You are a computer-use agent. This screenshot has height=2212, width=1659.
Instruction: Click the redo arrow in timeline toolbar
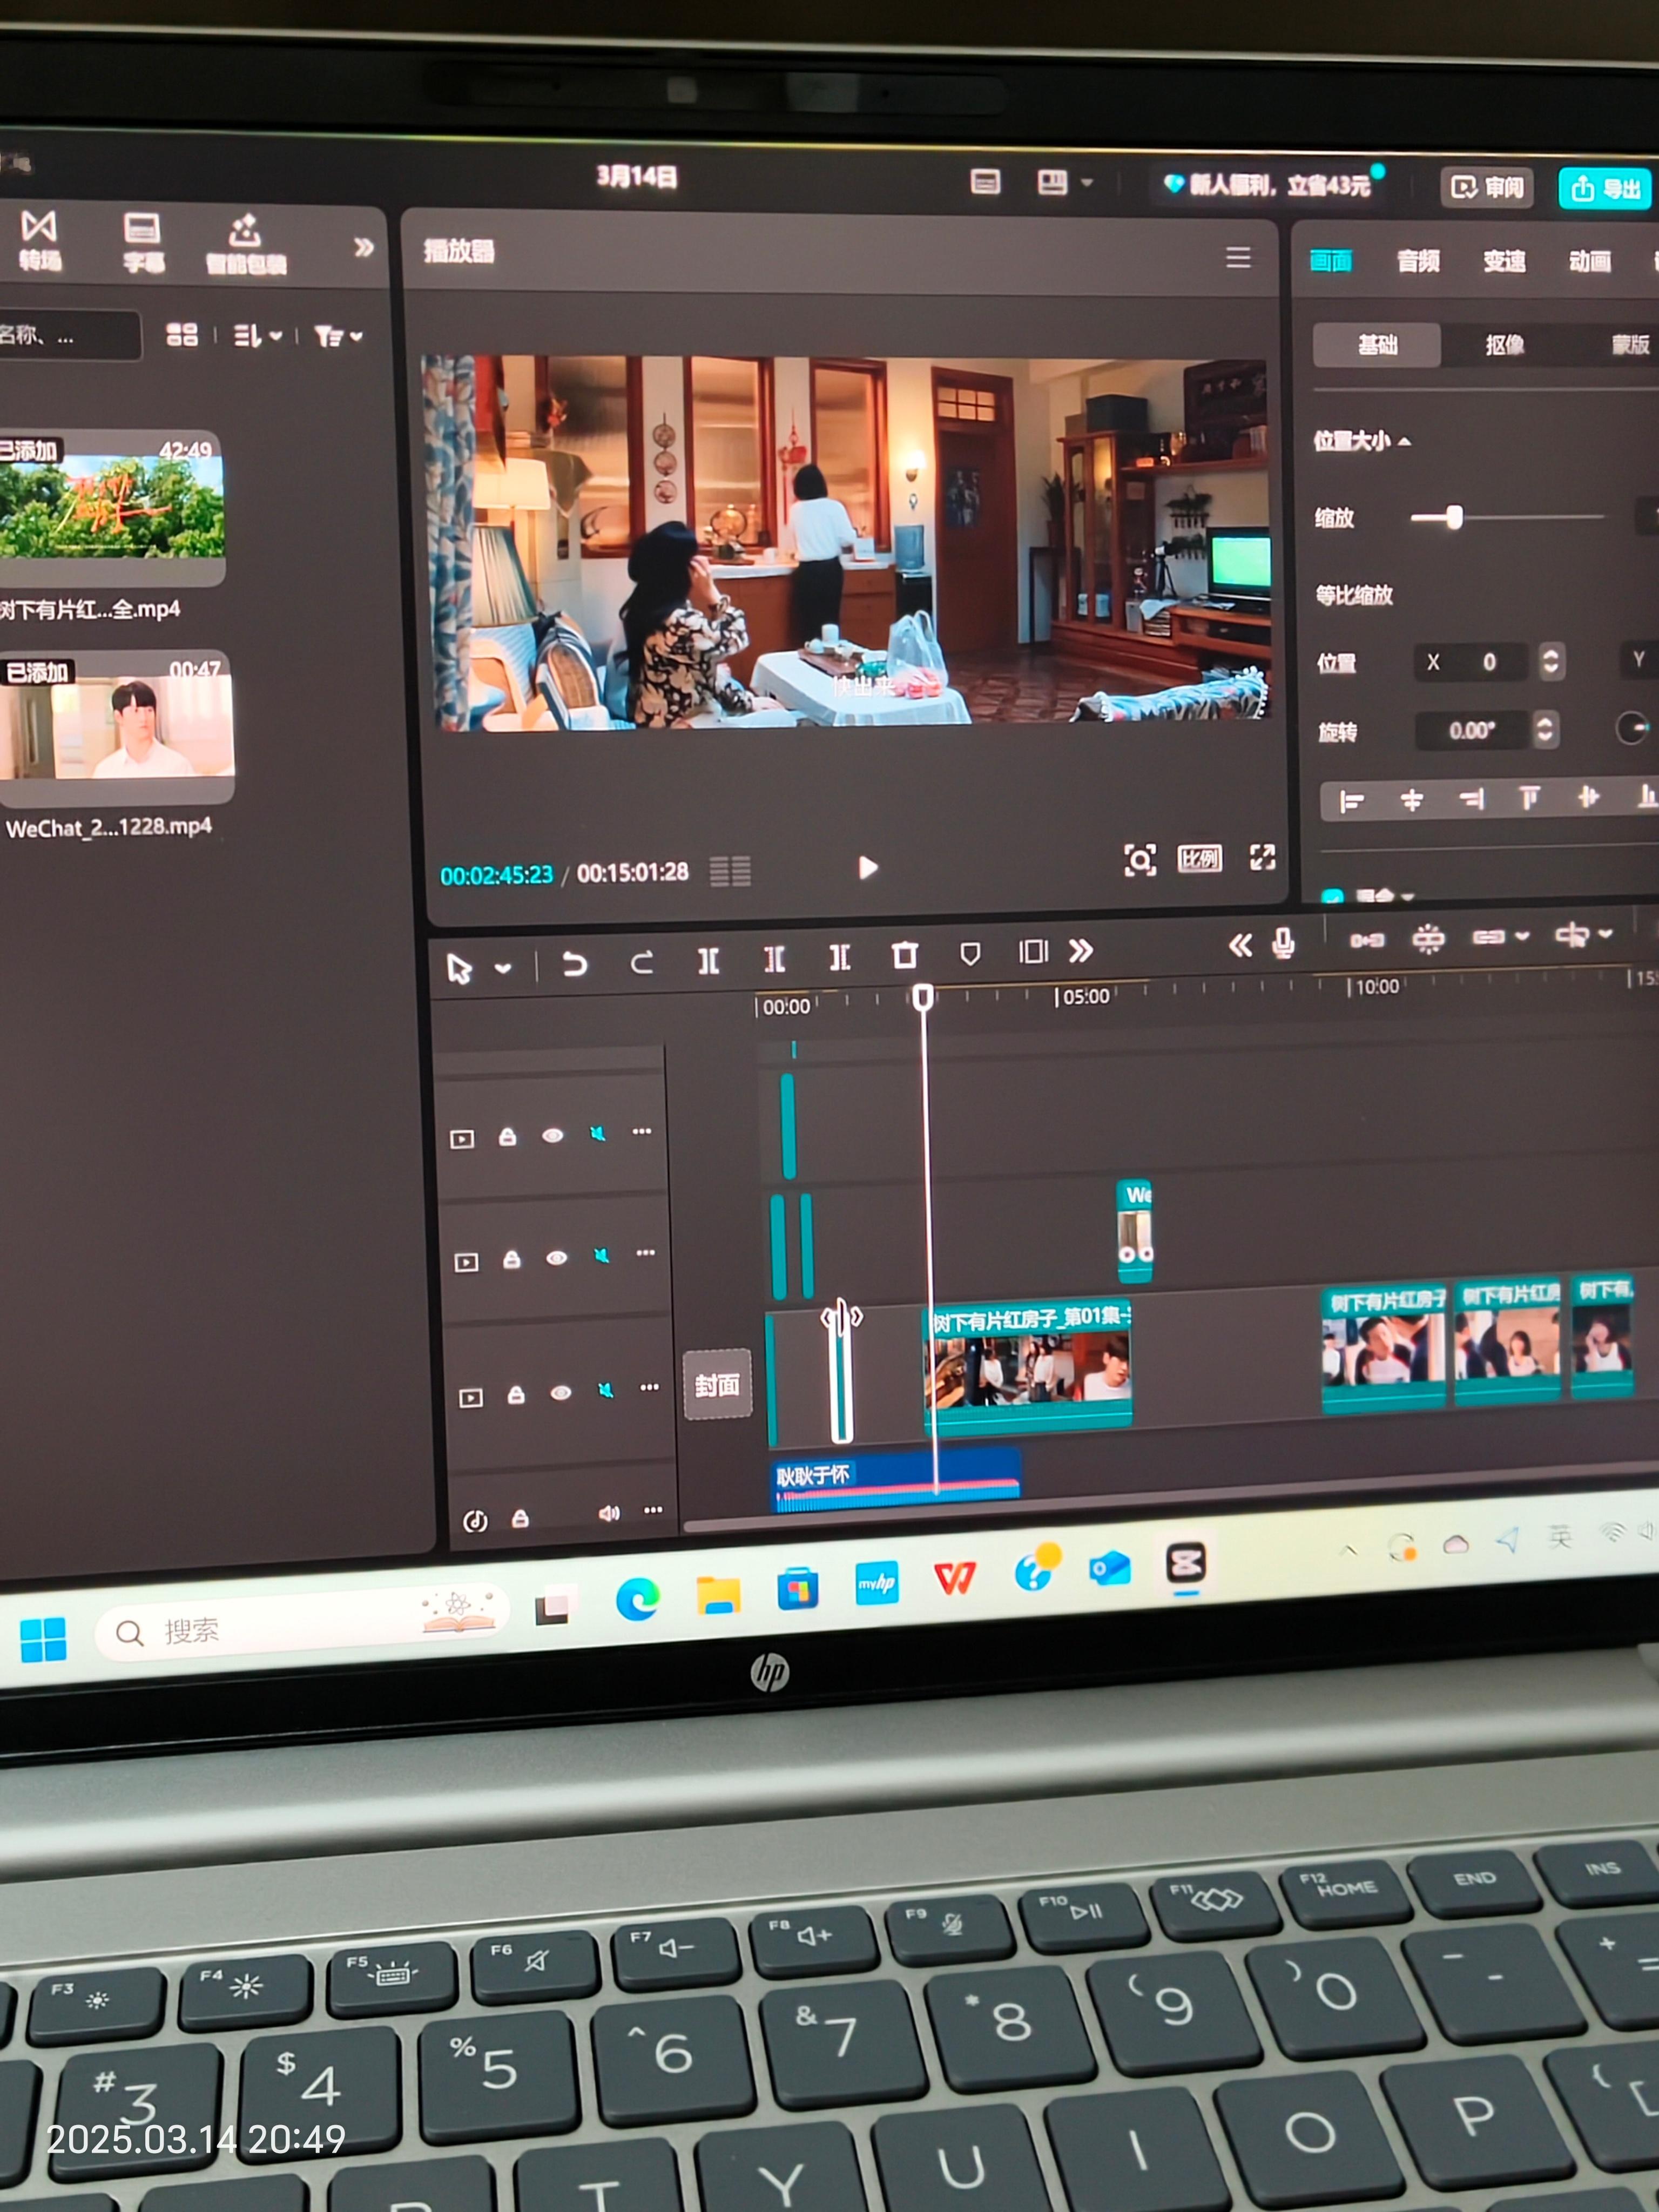point(642,962)
